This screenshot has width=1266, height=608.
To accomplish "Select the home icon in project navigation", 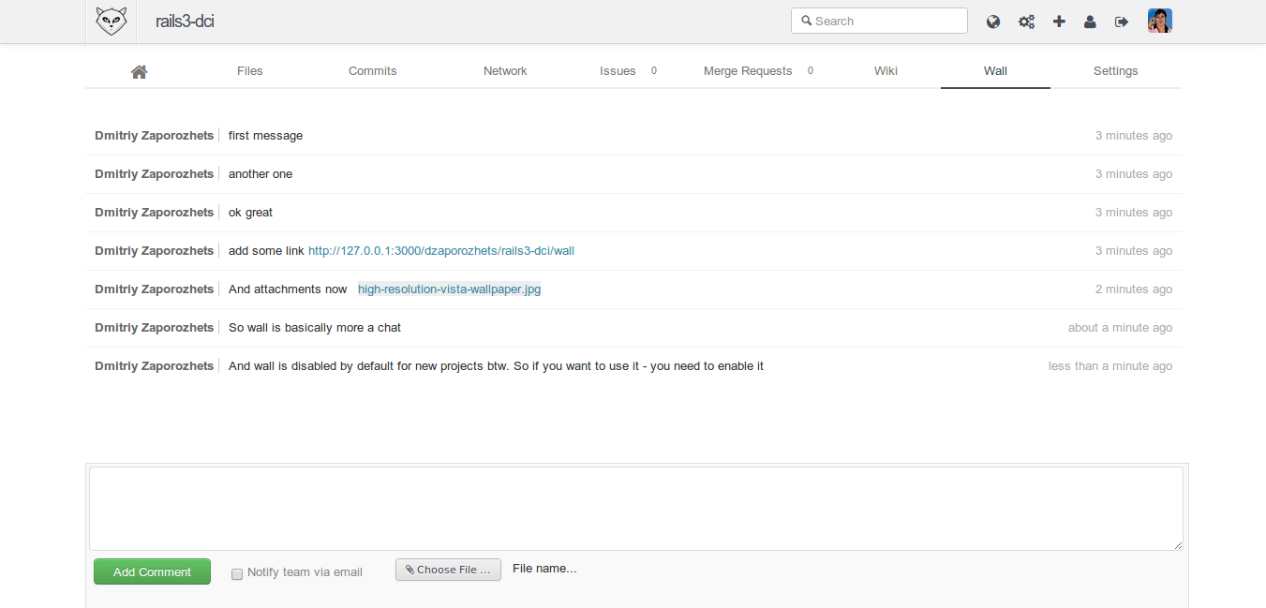I will pyautogui.click(x=139, y=70).
